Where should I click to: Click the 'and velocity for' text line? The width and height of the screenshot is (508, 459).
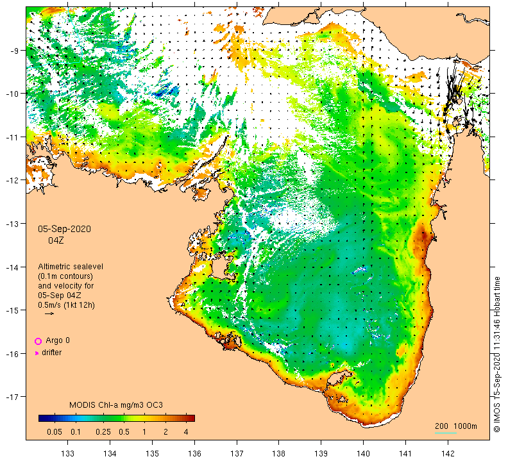pyautogui.click(x=66, y=286)
